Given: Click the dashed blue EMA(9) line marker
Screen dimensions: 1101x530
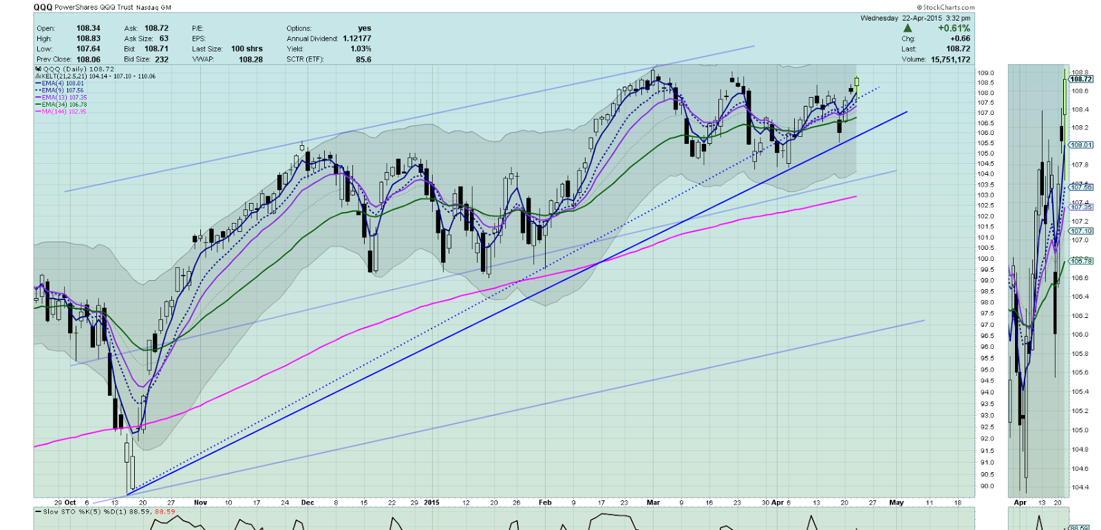Looking at the screenshot, I should point(39,90).
